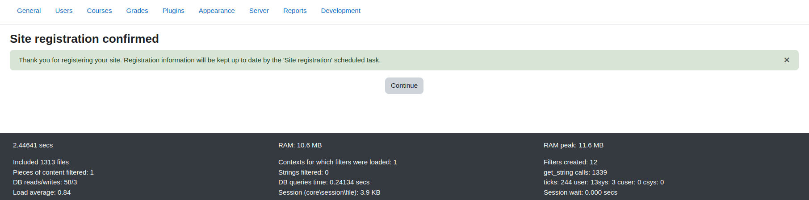Screen dimensions: 809x200
Task: Open the Development tab
Action: click(341, 11)
